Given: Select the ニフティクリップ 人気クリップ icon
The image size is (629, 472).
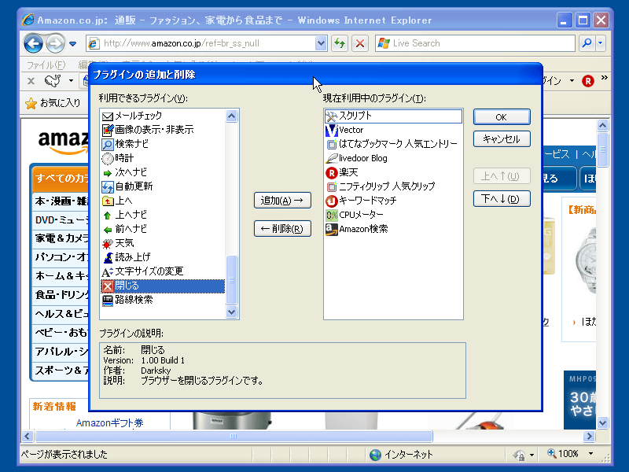Looking at the screenshot, I should [x=331, y=186].
